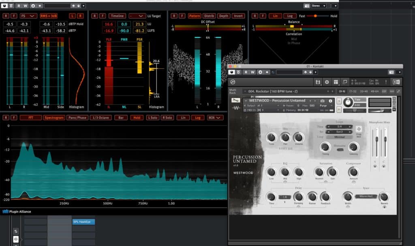415x246 pixels.
Task: Click the Kontakt window's Write automation W icon
Action: 252,72
